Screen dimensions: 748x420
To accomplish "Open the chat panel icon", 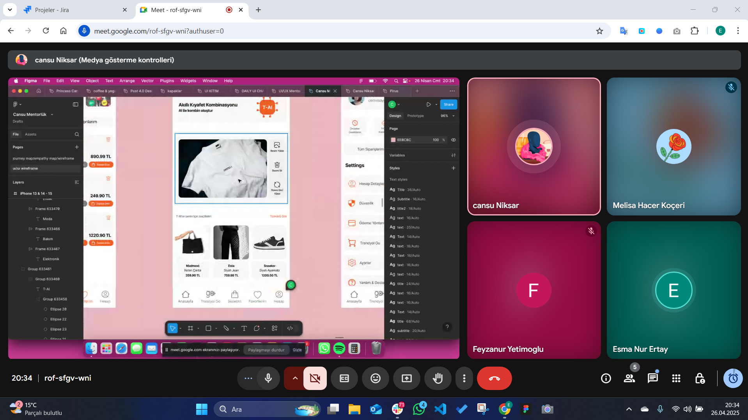I will [652, 378].
